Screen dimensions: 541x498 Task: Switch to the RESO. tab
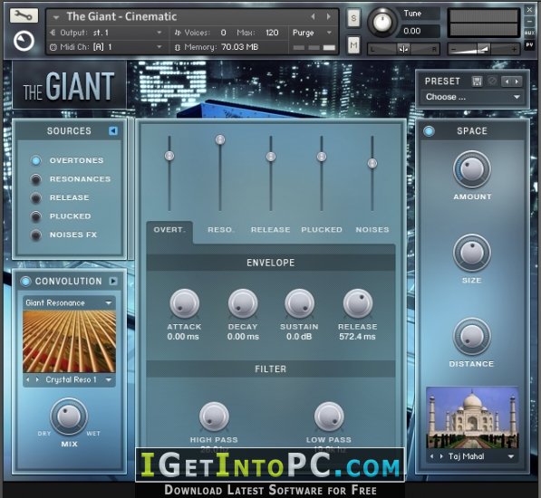[x=221, y=230]
